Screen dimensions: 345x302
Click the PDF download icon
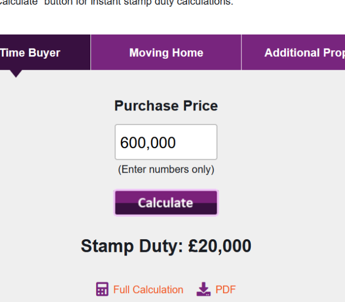203,289
